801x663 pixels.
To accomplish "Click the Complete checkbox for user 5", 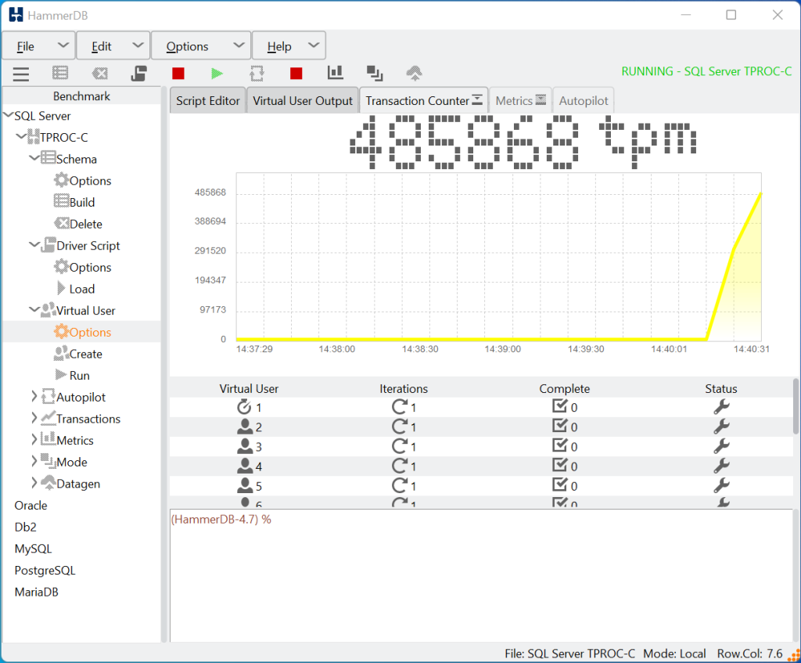I will [560, 485].
